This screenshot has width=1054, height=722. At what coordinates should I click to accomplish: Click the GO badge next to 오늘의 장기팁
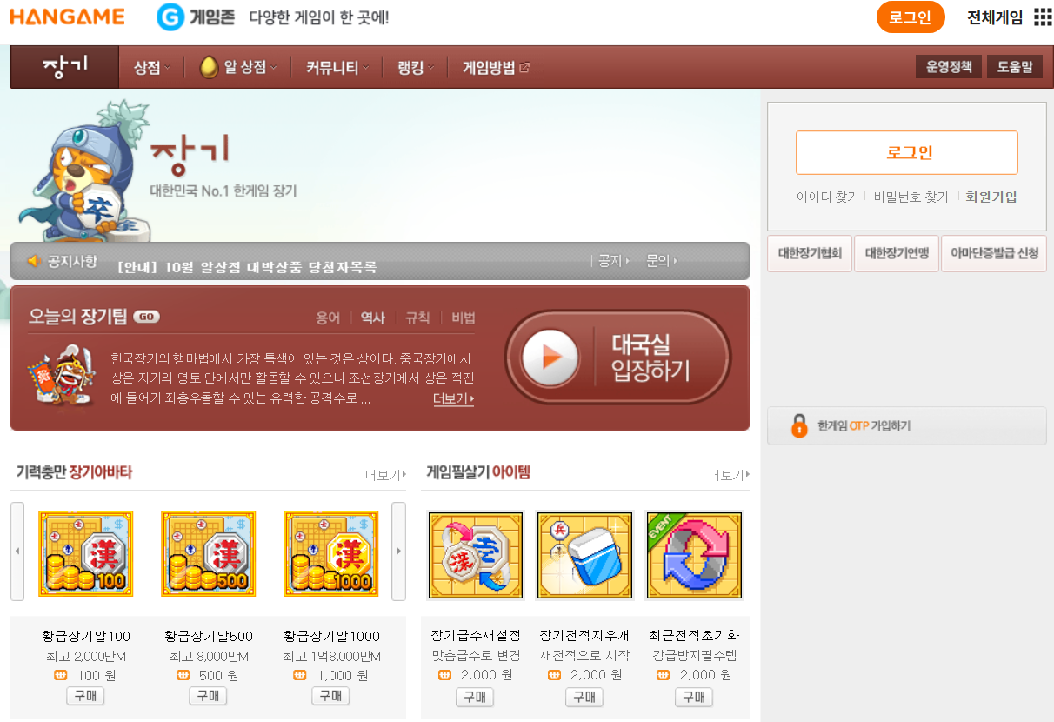click(x=147, y=317)
